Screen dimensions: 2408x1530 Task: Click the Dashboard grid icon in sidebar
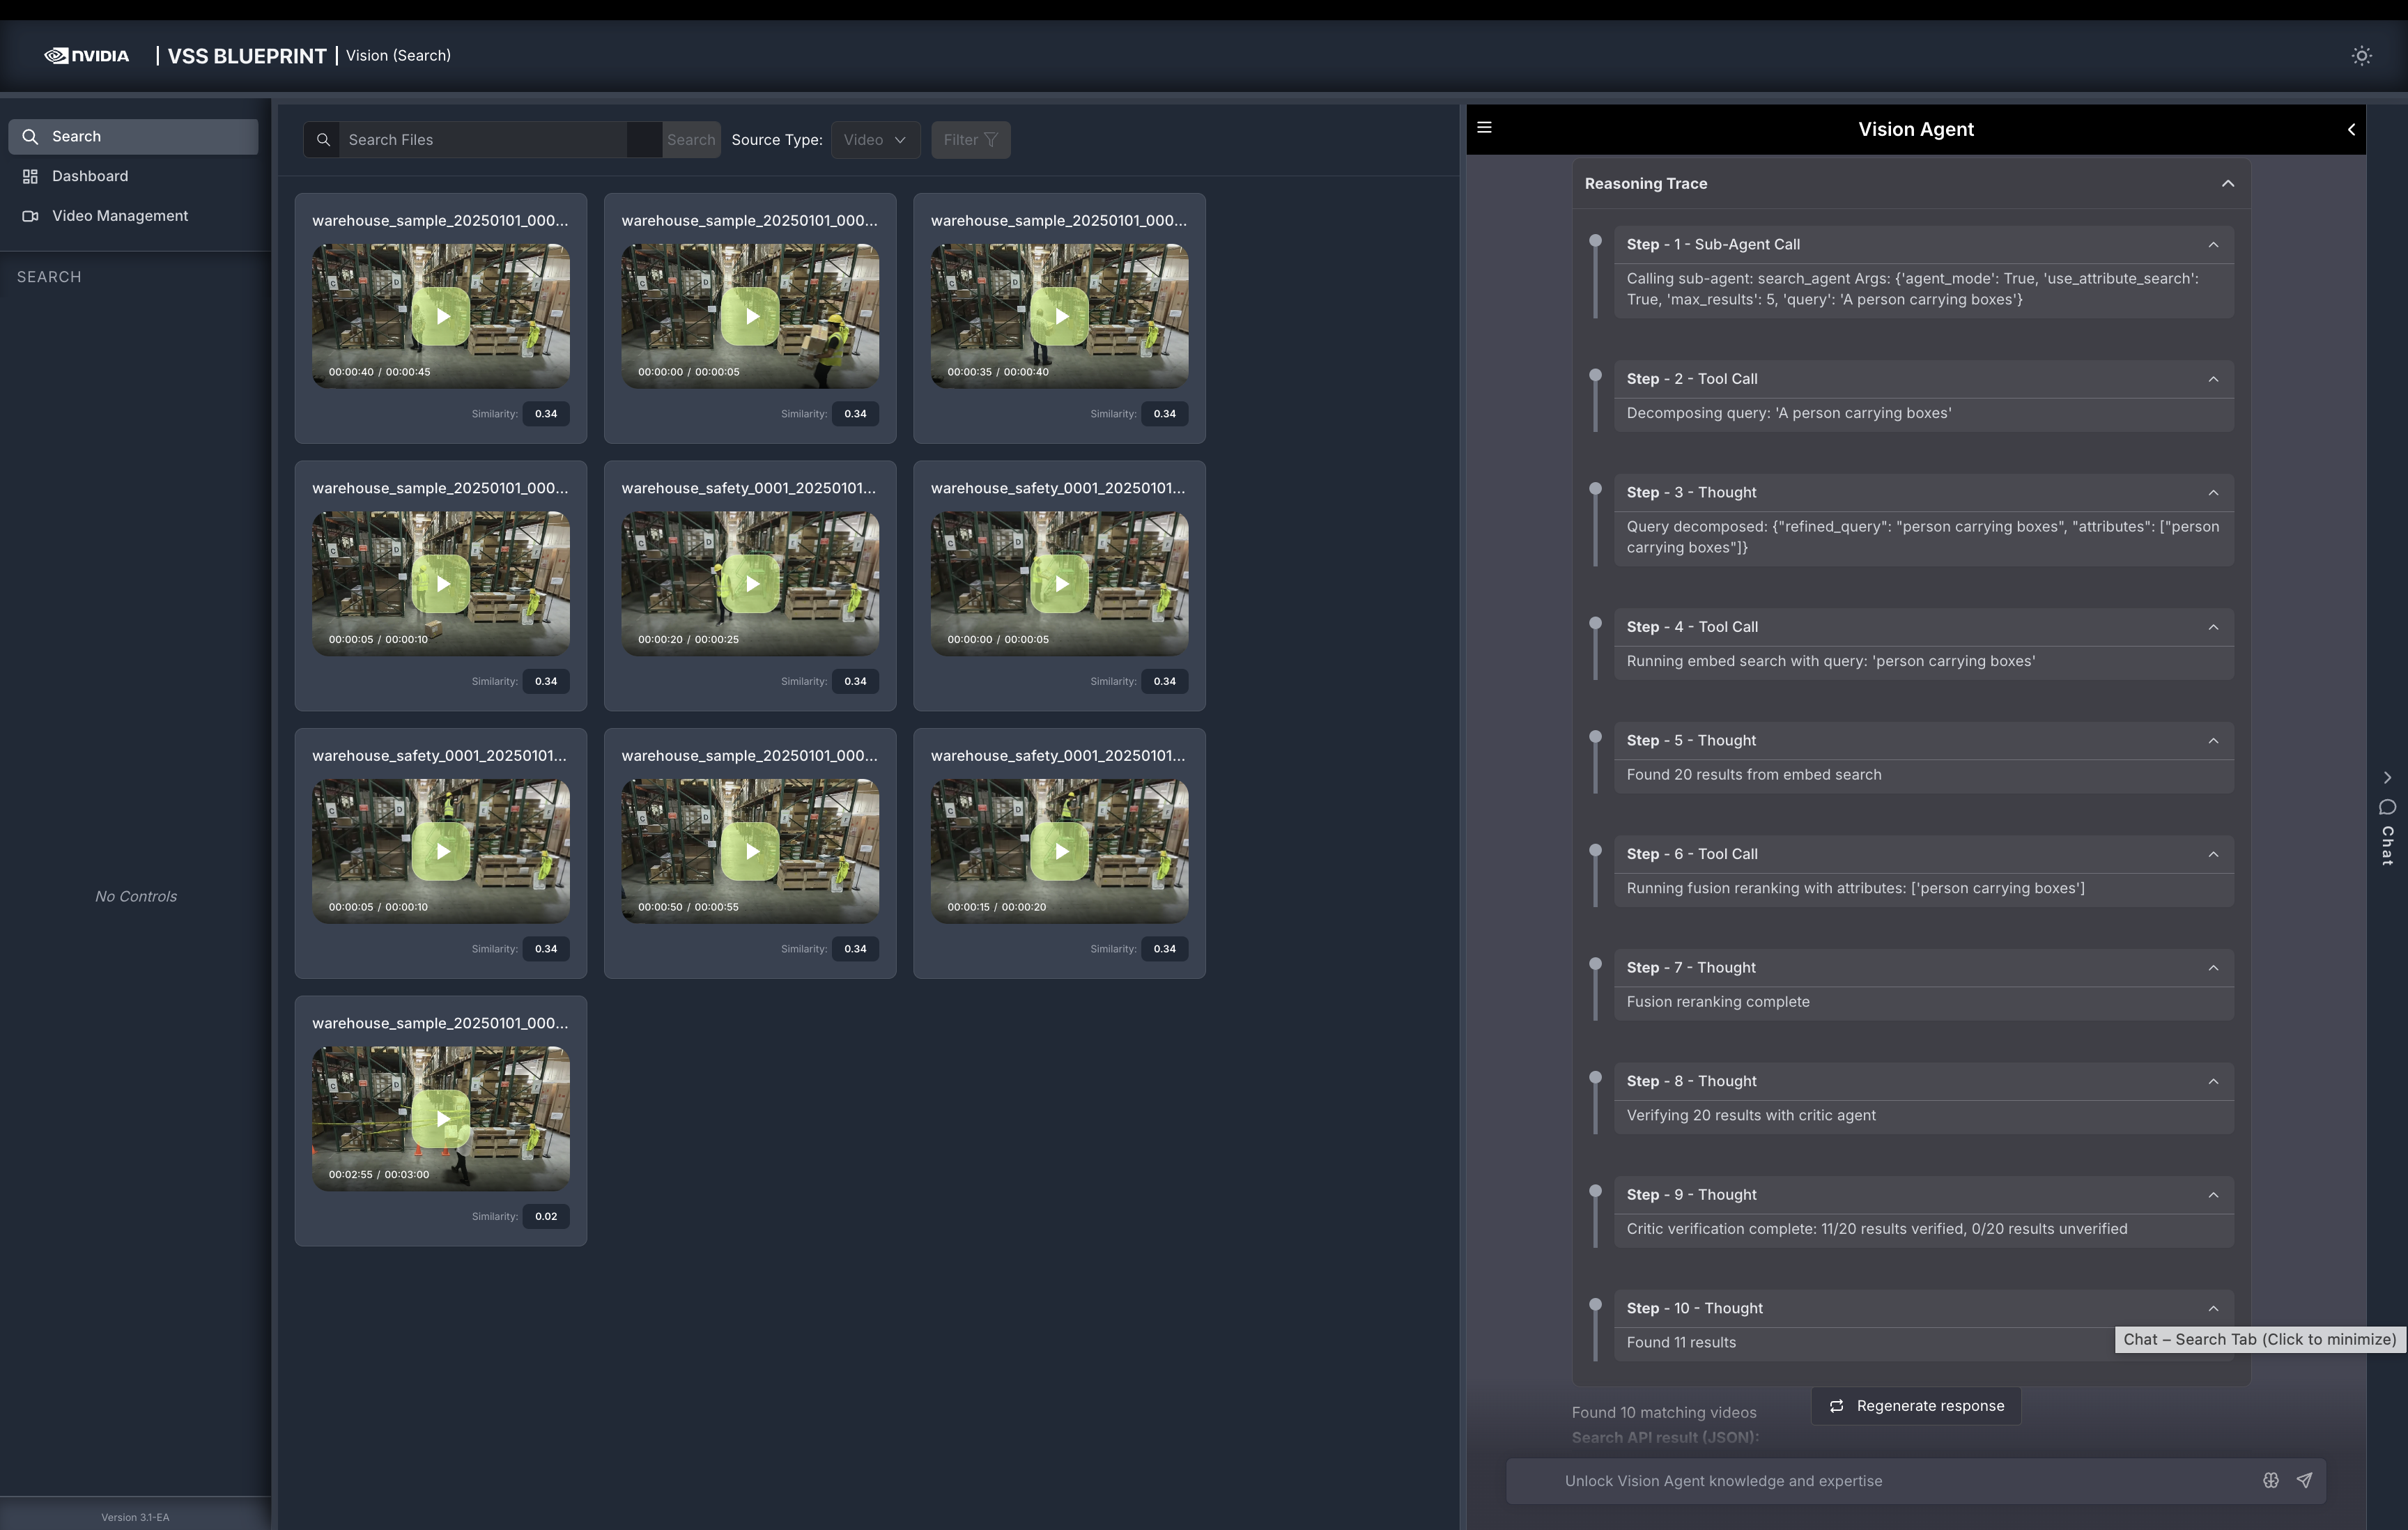(x=30, y=176)
